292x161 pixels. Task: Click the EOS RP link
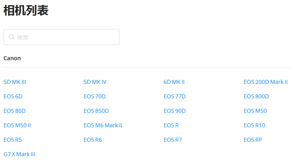click(x=253, y=140)
